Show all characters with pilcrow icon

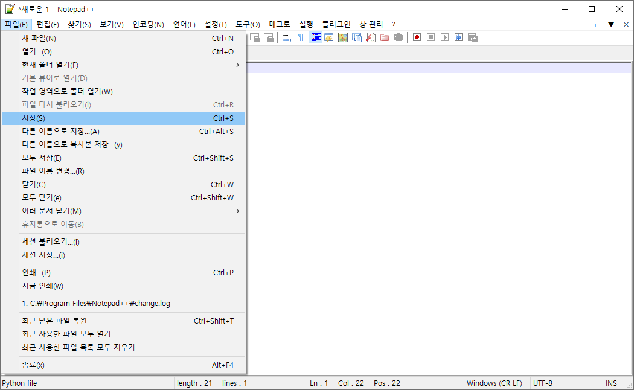coord(301,37)
